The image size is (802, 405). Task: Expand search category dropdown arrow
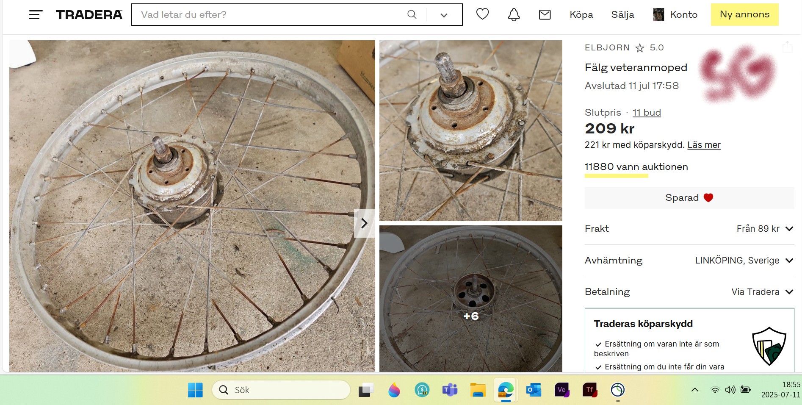coord(444,15)
